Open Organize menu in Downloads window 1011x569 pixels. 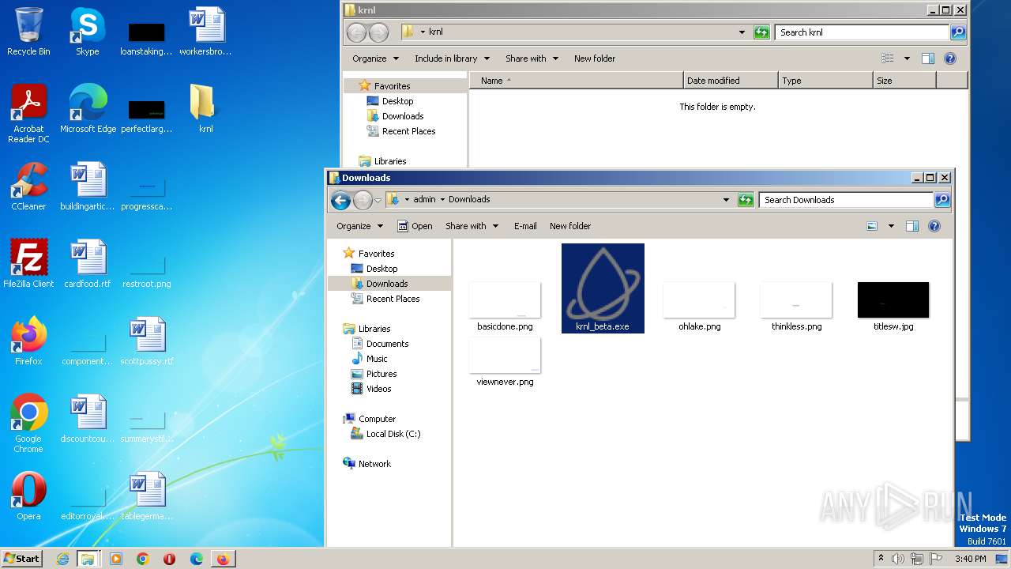click(x=359, y=226)
